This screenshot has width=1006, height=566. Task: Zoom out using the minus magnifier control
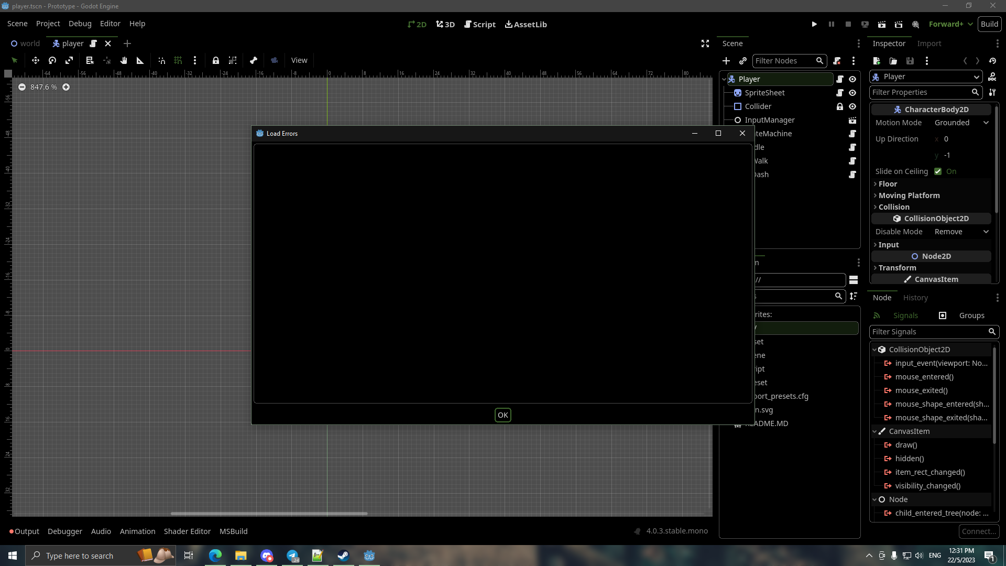21,87
